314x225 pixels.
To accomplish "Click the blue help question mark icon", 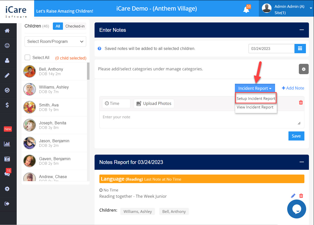I will pyautogui.click(x=100, y=48).
